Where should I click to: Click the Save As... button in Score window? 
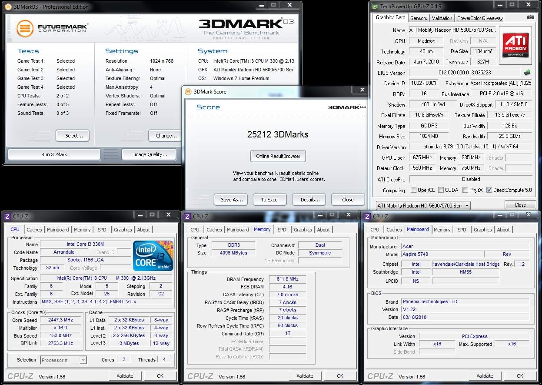231,200
